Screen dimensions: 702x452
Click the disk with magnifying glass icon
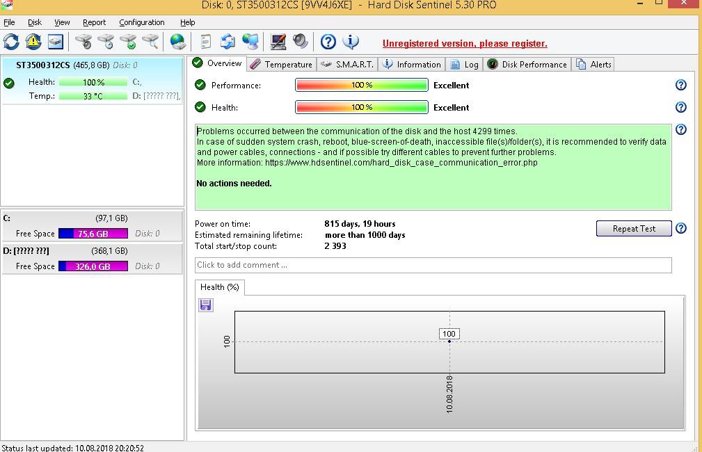coord(150,42)
